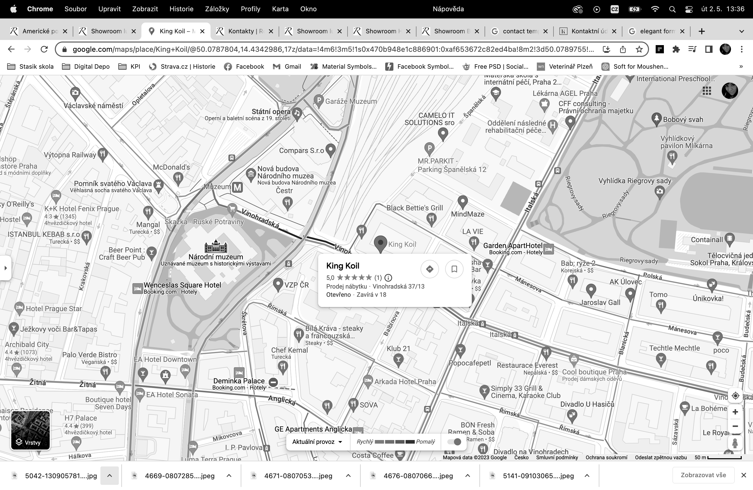753x490 pixels.
Task: Click the 50 m map scale
Action: tap(718, 457)
